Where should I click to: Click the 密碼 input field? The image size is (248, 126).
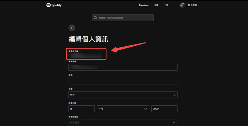tap(123, 81)
